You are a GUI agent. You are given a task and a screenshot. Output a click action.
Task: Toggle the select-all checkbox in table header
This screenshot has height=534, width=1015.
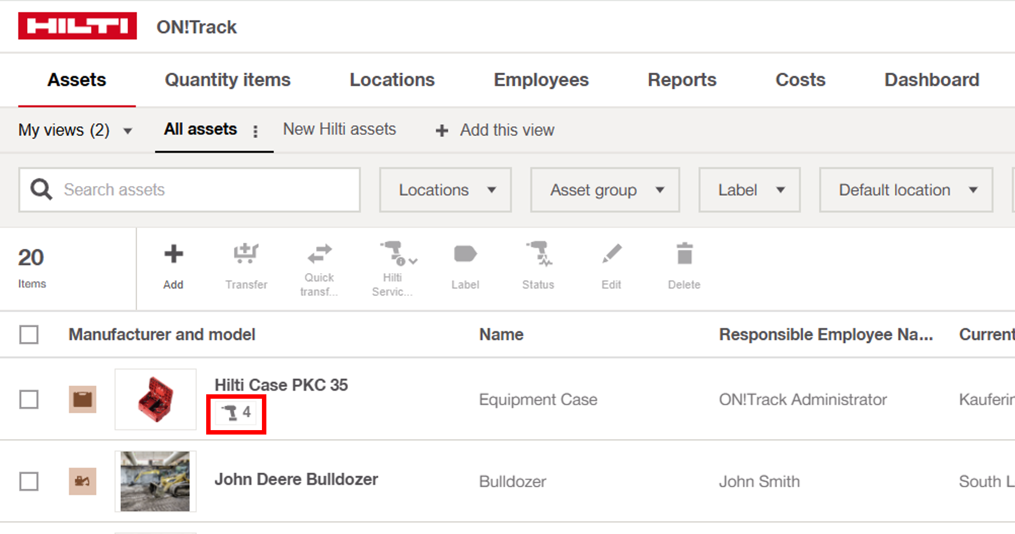coord(29,335)
